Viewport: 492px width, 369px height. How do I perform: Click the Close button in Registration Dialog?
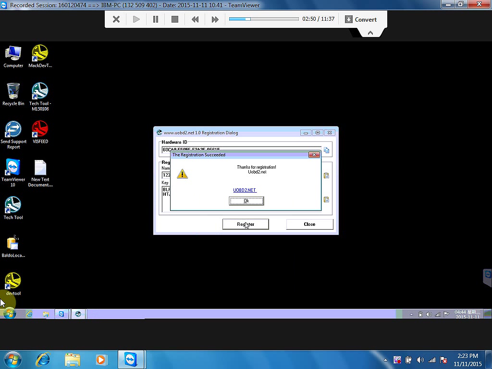309,224
